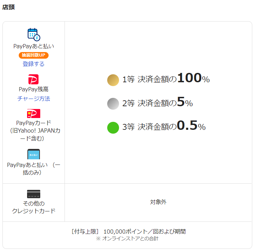The width and height of the screenshot is (254, 252).
Task: Click the dark その他のクレジットカード card icon
Action: click(x=34, y=194)
